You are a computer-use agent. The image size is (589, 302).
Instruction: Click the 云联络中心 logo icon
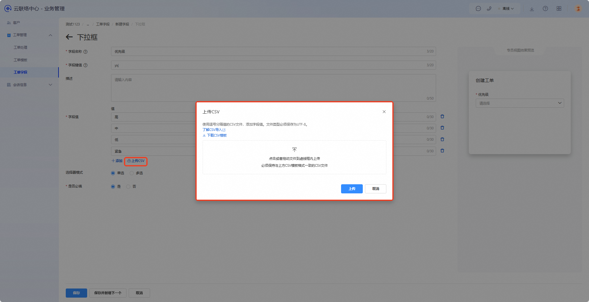[8, 8]
